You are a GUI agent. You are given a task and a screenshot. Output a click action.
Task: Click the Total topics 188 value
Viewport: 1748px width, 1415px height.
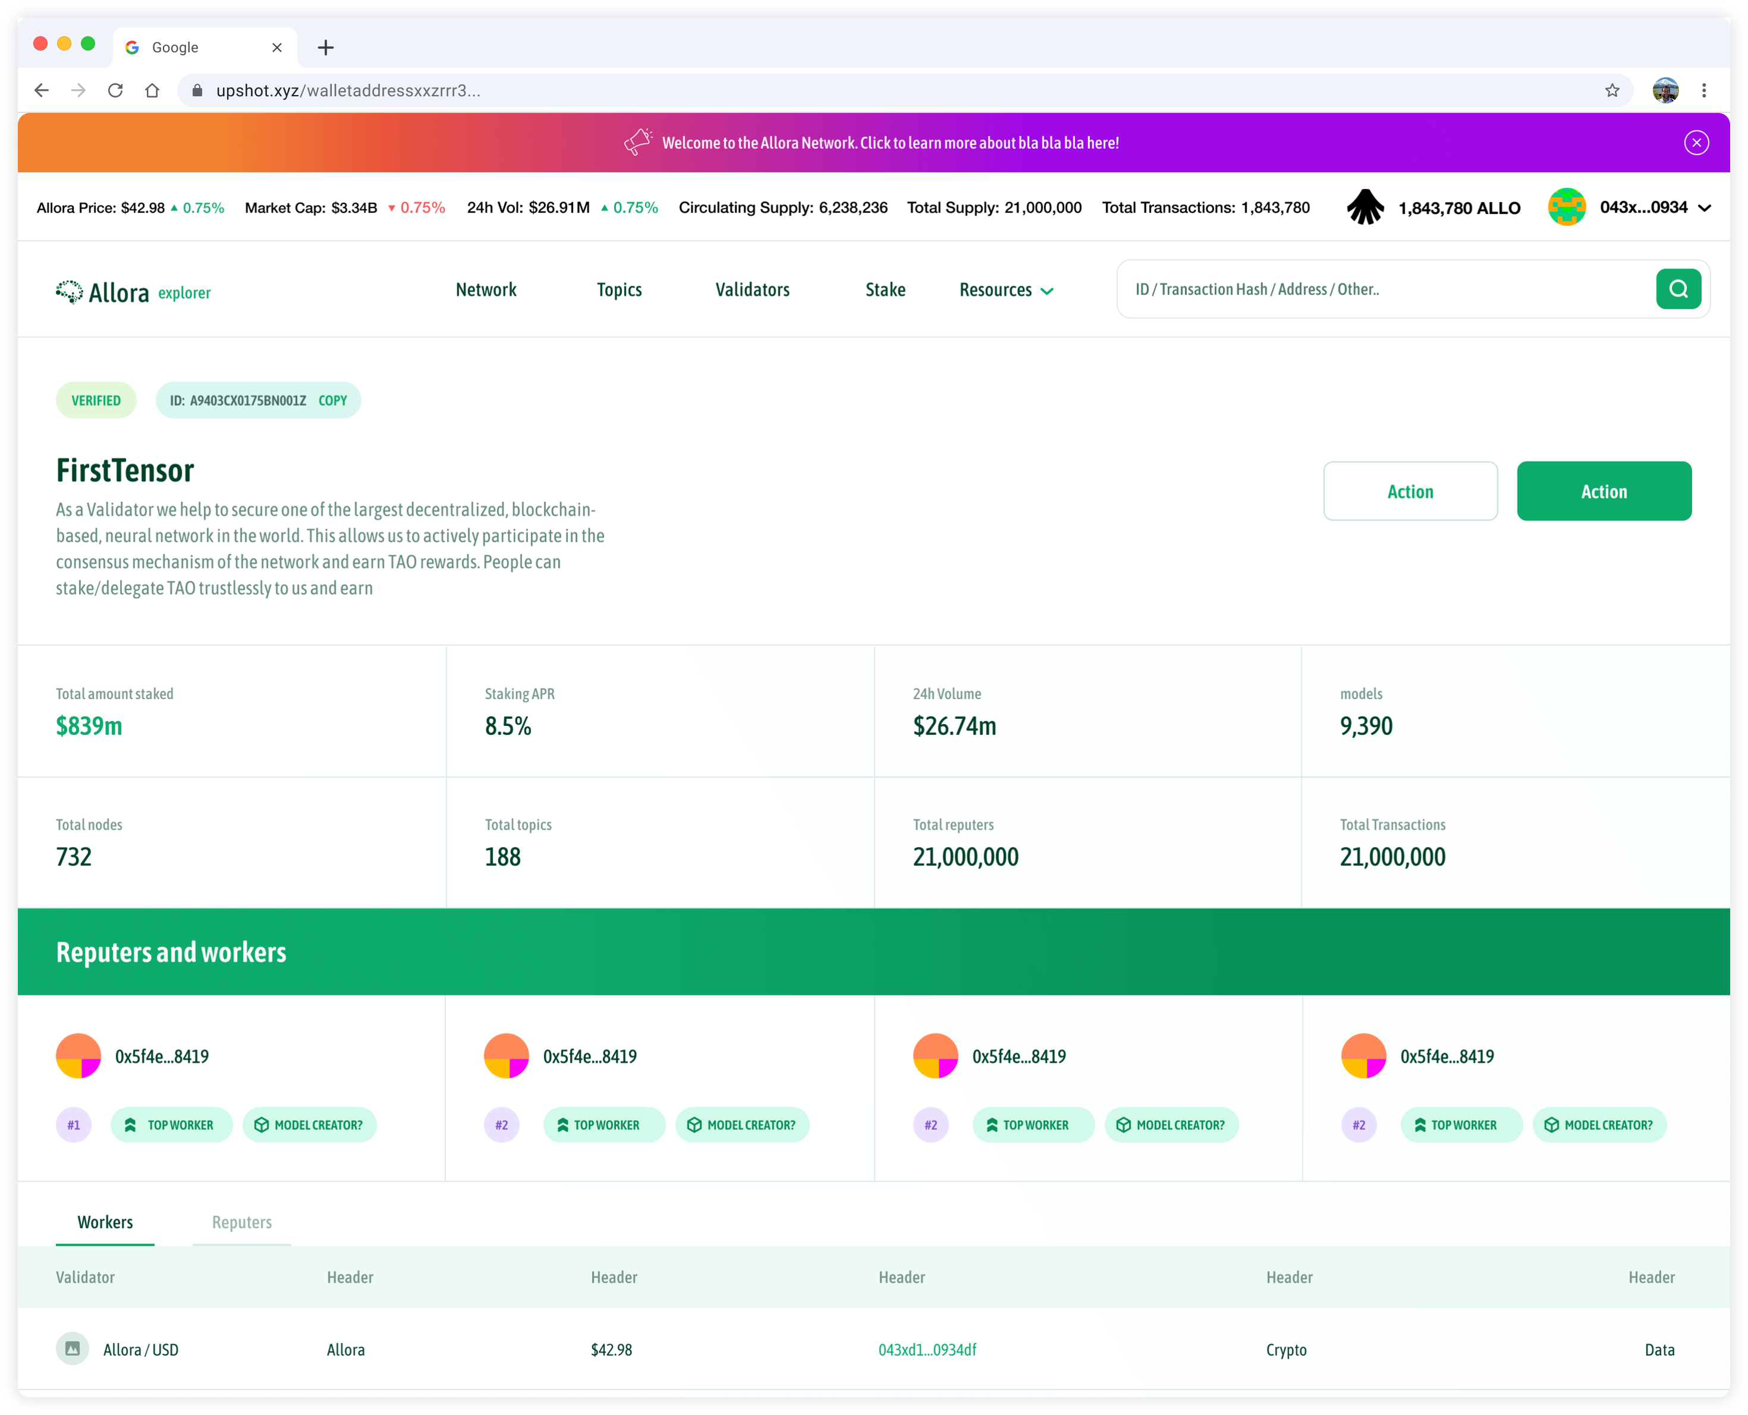pyautogui.click(x=502, y=857)
